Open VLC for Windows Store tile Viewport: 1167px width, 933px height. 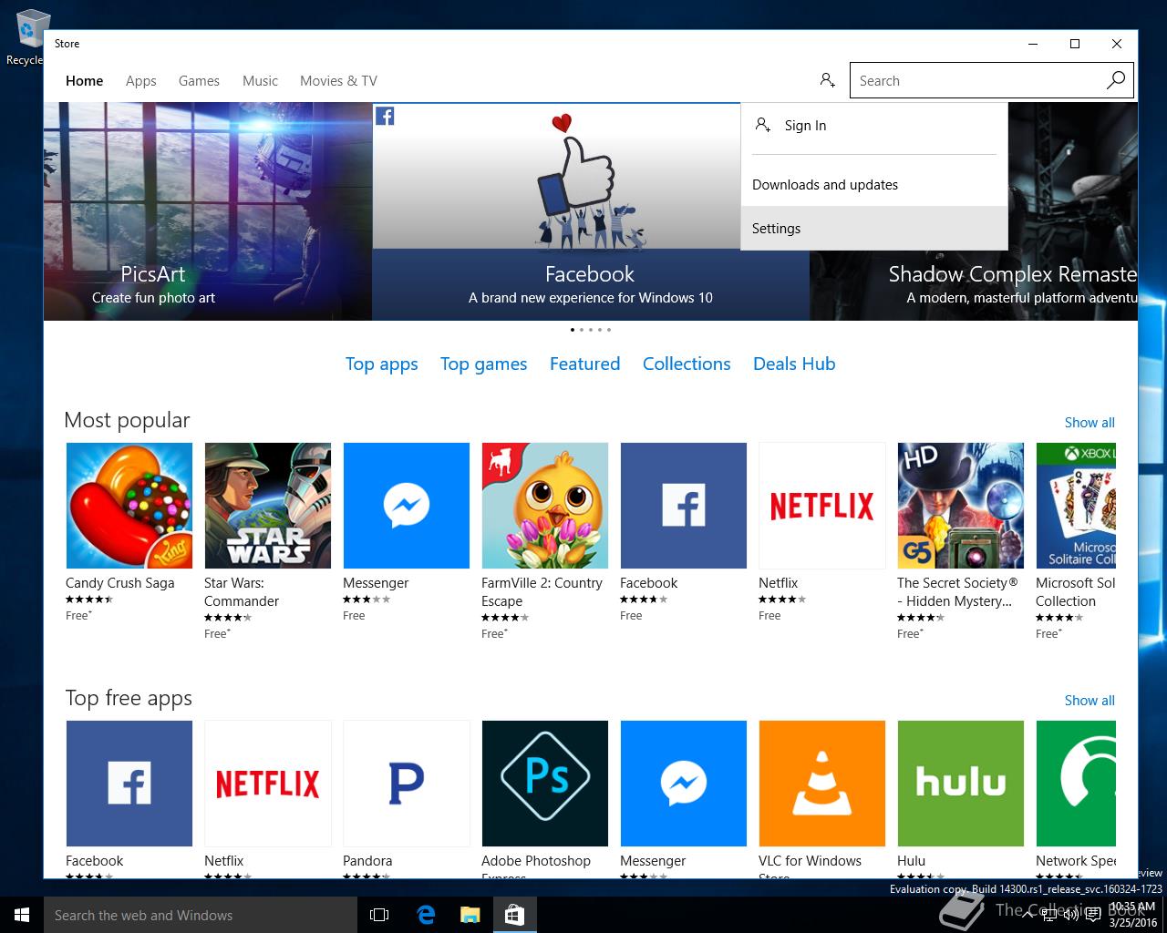pyautogui.click(x=822, y=784)
